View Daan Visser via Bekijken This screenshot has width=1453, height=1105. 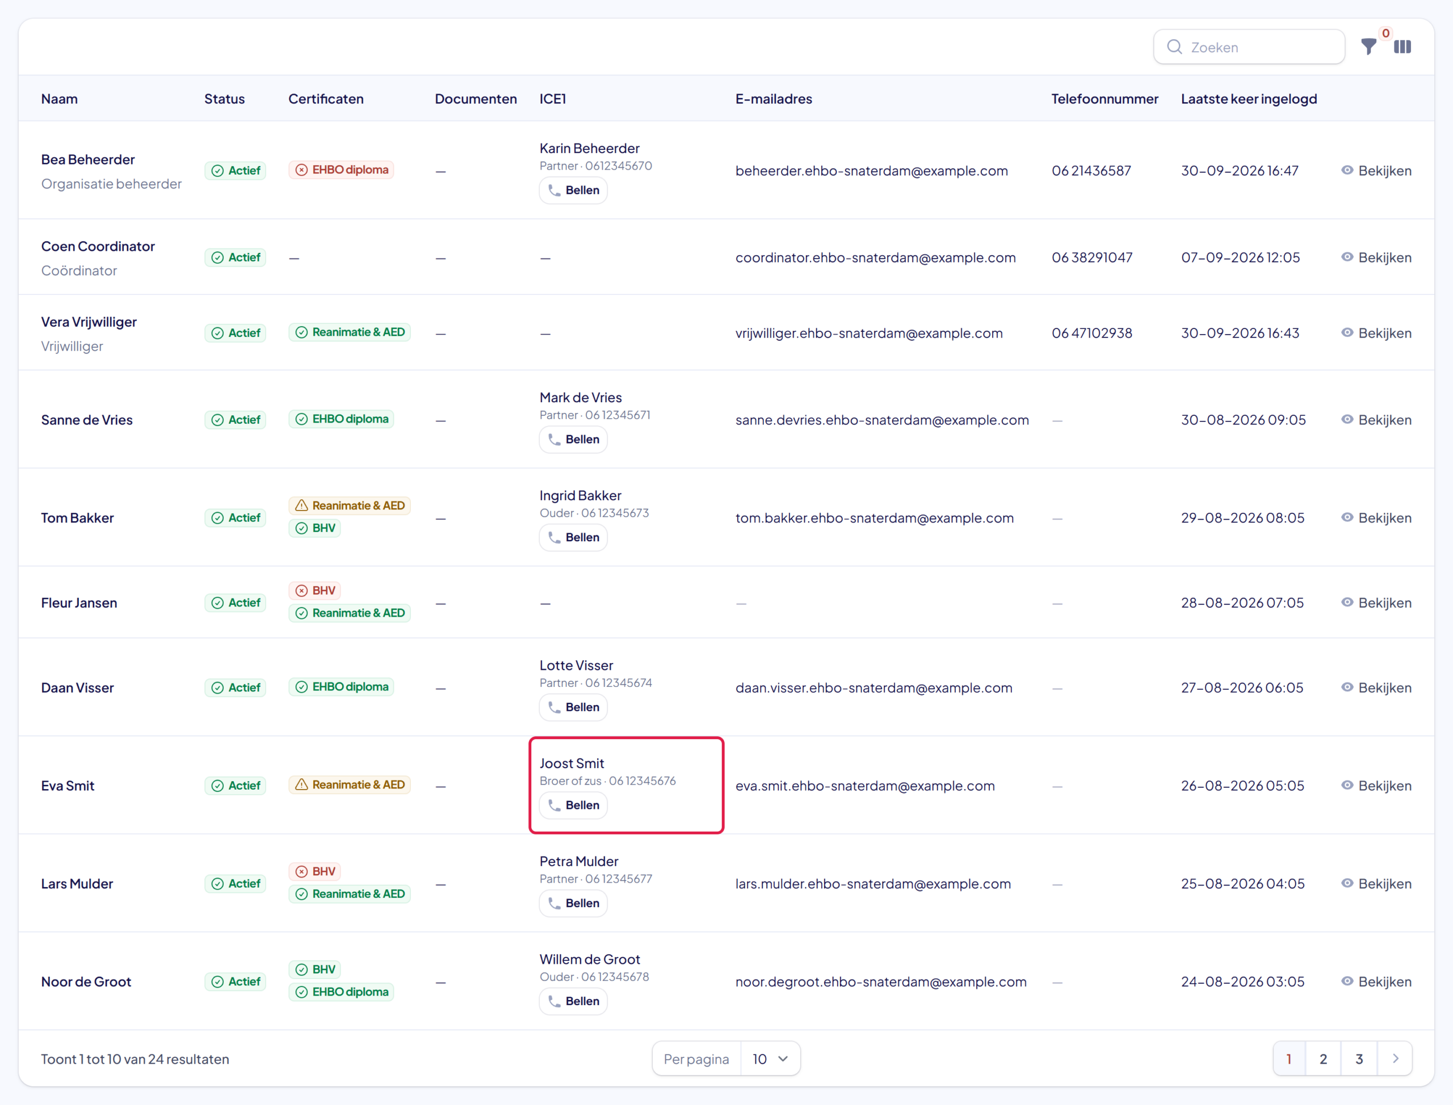pyautogui.click(x=1376, y=688)
